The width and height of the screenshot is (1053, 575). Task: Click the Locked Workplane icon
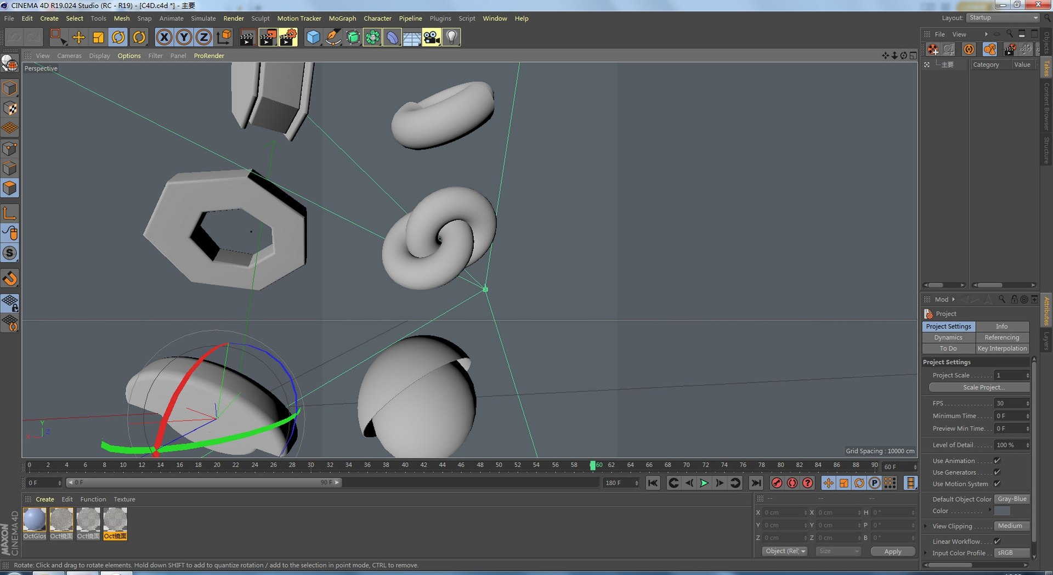10,303
